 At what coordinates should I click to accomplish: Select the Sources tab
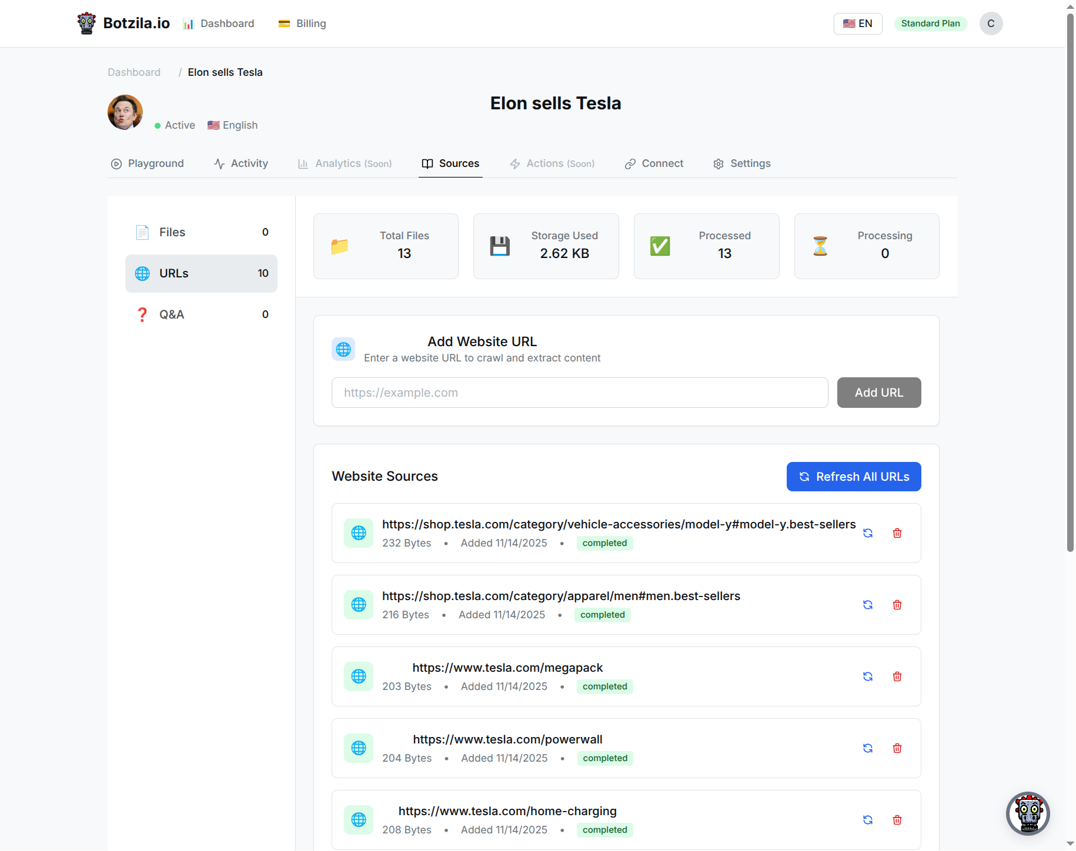450,163
